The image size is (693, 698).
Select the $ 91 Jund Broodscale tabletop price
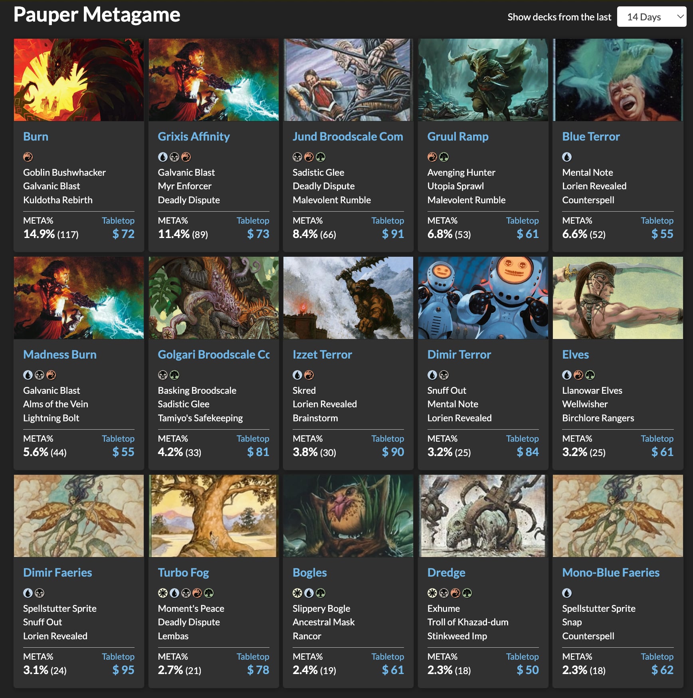pyautogui.click(x=393, y=234)
